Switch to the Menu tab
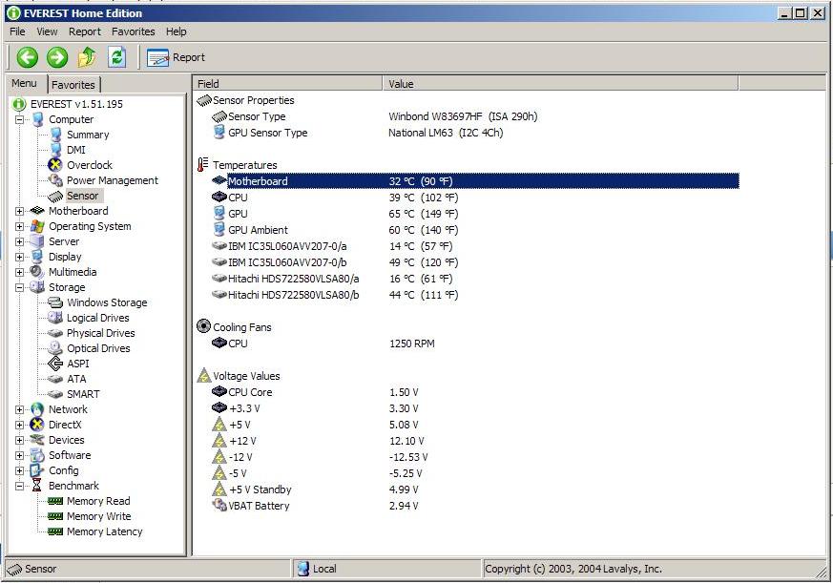Screen dimensions: 833x583 point(25,83)
